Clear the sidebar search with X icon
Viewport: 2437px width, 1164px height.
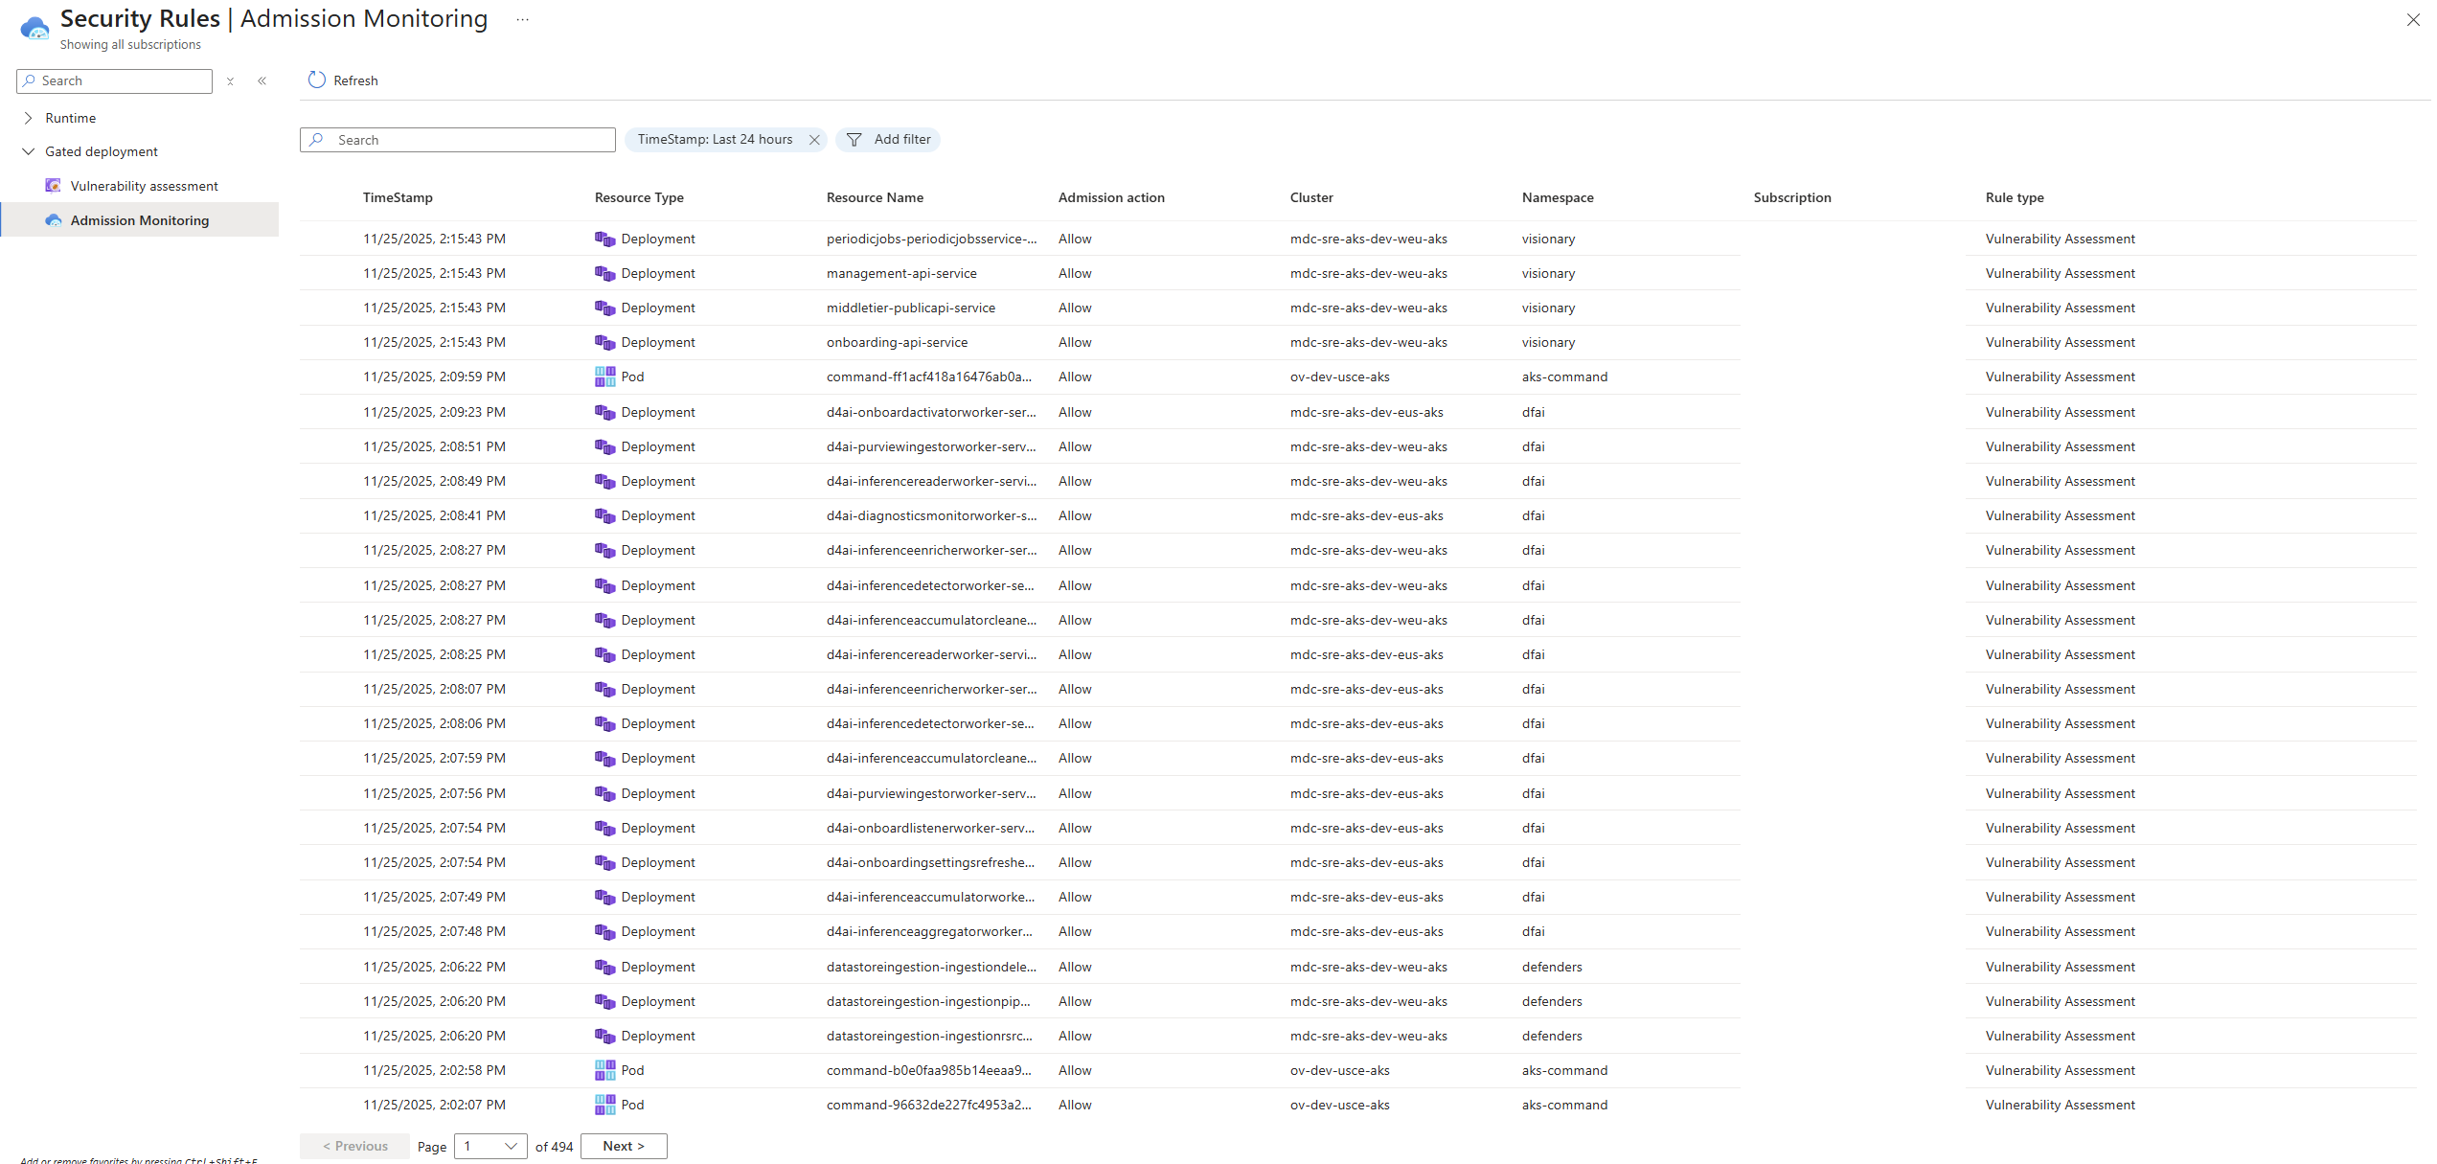(x=230, y=81)
